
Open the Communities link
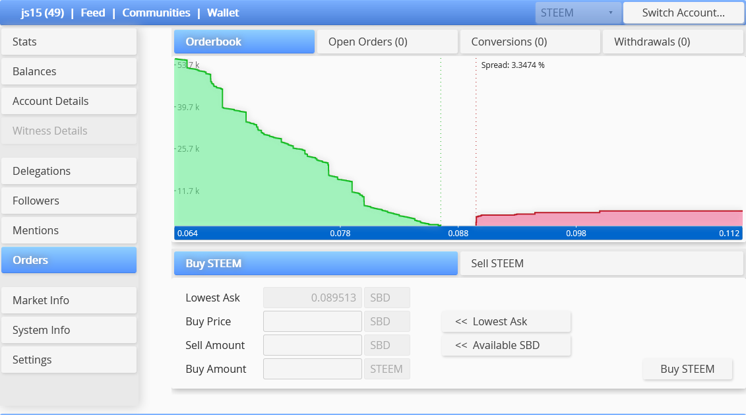(x=156, y=13)
